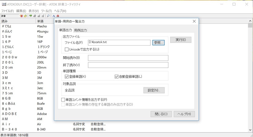This screenshot has height=137, width=253.
Task: Click the magnifier search icon in toolbar
Action: [x=48, y=16]
